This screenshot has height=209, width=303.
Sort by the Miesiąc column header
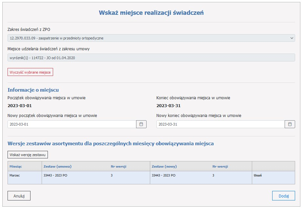pos(16,166)
